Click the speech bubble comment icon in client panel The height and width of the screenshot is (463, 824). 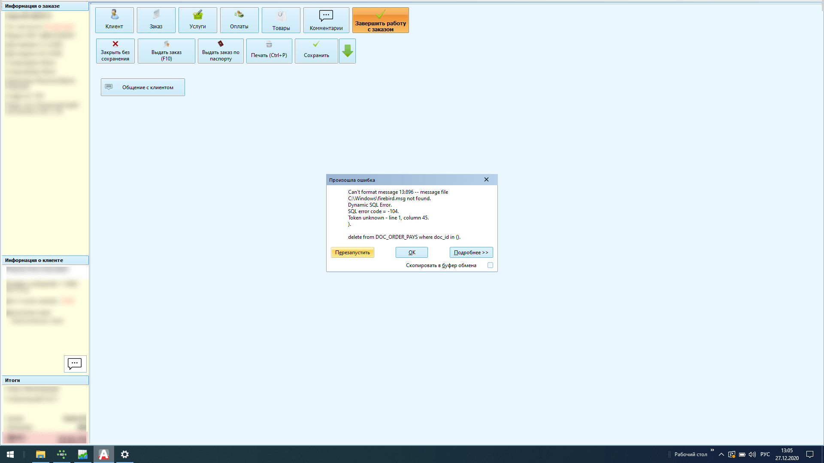pos(75,364)
